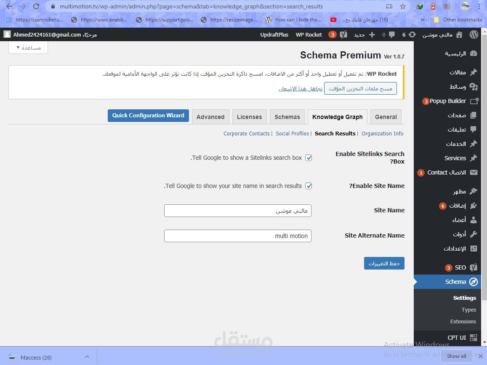
Task: Click the browser address bar URL
Action: coord(191,7)
